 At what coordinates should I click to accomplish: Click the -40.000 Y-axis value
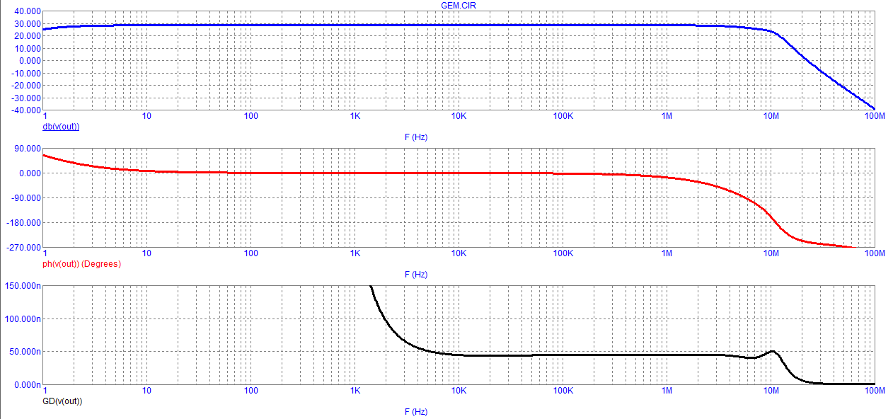(25, 110)
